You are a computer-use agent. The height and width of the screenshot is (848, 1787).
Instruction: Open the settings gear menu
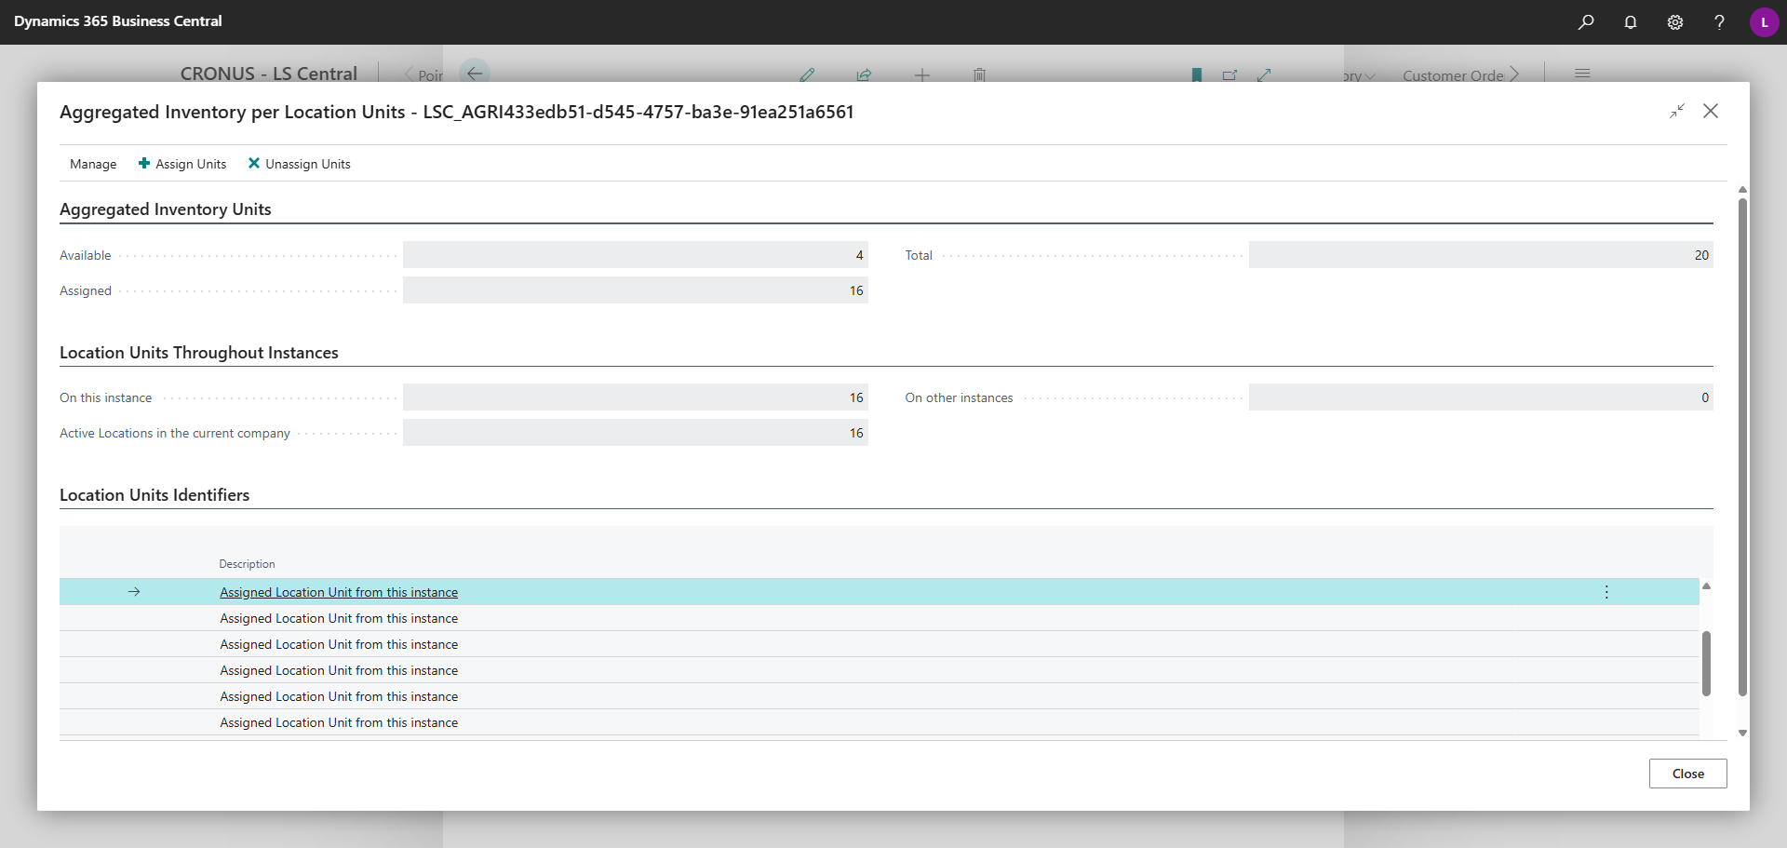point(1675,22)
